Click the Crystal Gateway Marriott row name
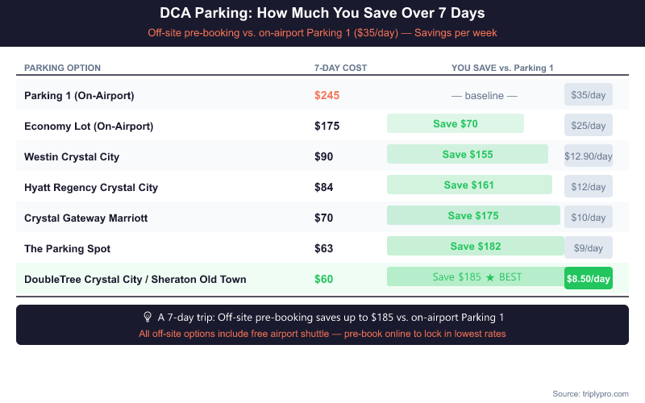 point(86,218)
